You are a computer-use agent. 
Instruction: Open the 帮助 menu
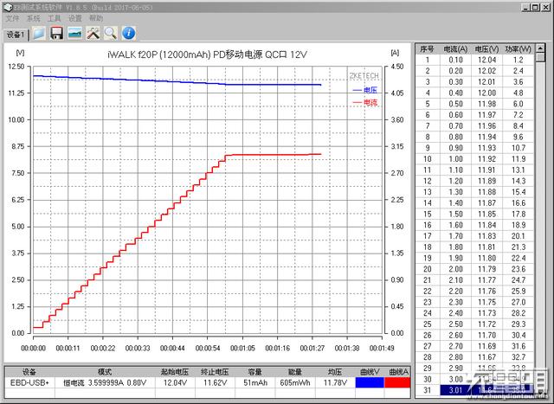point(96,18)
